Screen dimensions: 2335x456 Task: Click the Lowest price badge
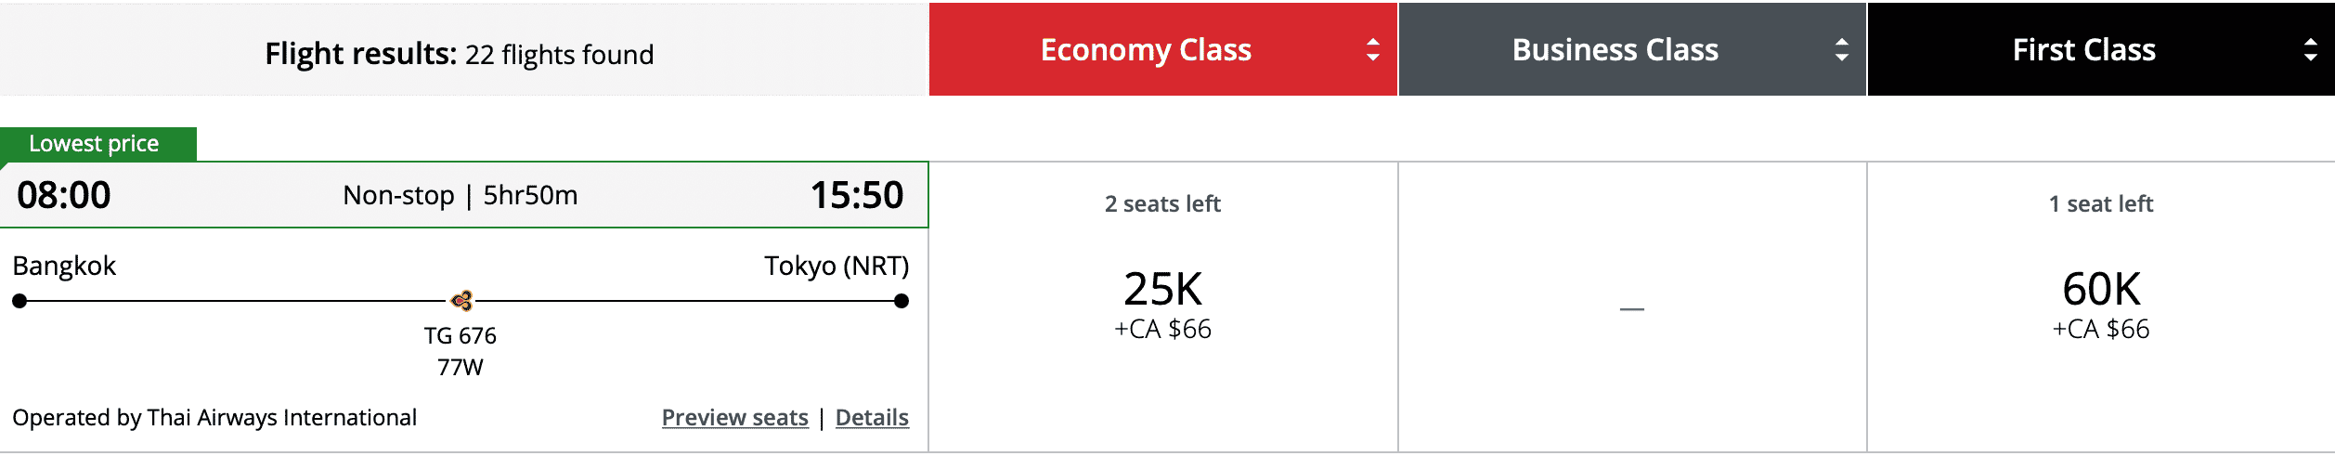point(95,144)
